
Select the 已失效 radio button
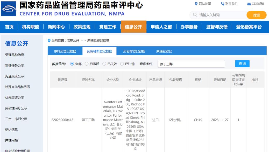tap(104, 64)
